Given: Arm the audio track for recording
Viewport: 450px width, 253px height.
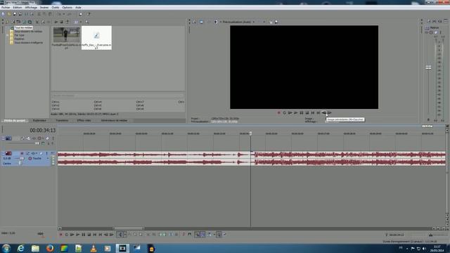Looking at the screenshot, I should click(x=22, y=153).
